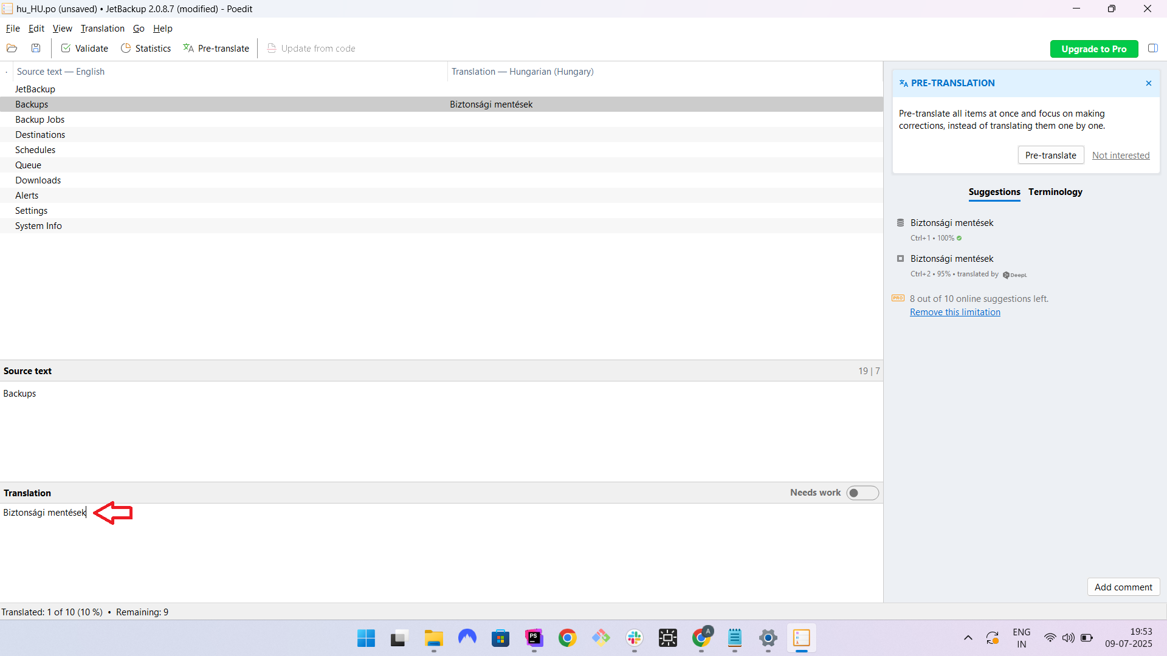Open Slack from the taskbar
Image resolution: width=1167 pixels, height=656 pixels.
point(634,638)
